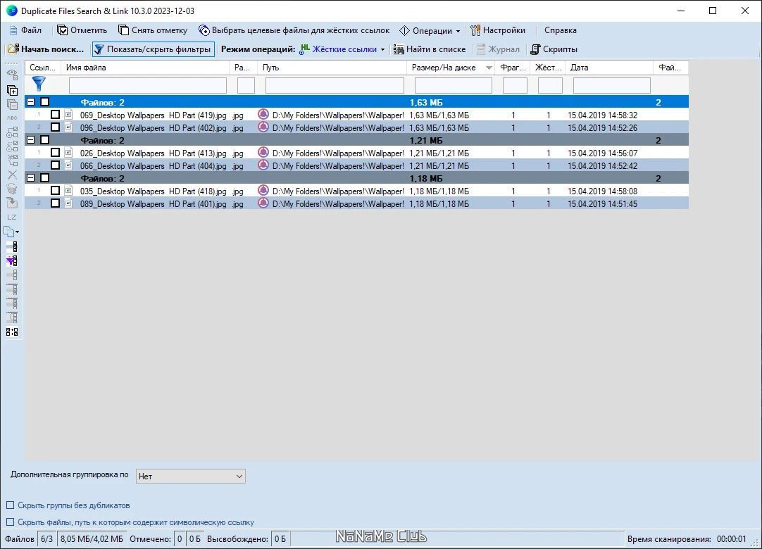Click the Имя файла filter input field
762x549 pixels.
pos(148,85)
